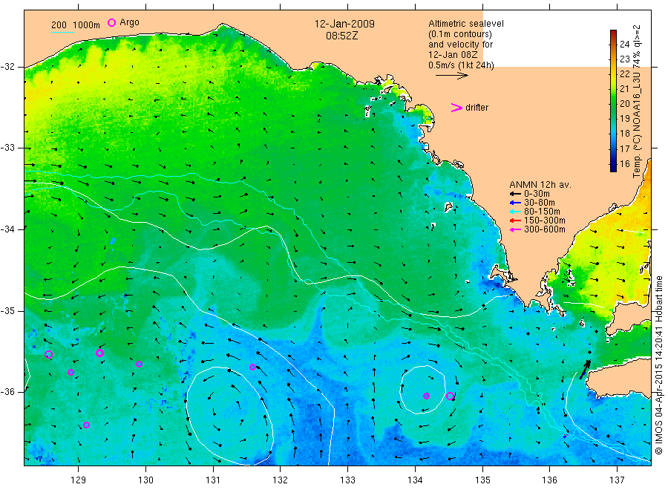668x490 pixels.
Task: Click the '12-Jan-2009' date title
Action: [344, 24]
